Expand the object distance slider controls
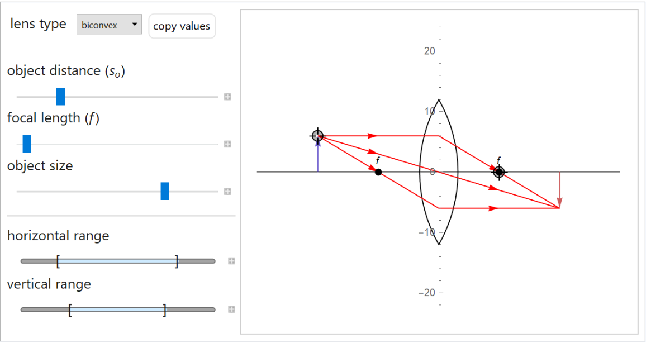 [x=227, y=97]
